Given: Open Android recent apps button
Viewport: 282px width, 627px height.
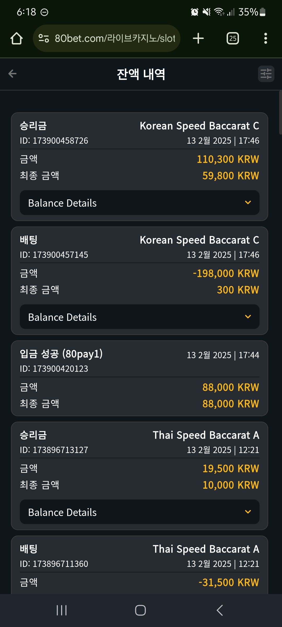Looking at the screenshot, I should click(x=62, y=610).
